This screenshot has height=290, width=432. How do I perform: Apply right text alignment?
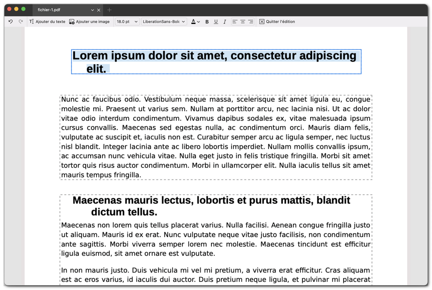tap(251, 21)
